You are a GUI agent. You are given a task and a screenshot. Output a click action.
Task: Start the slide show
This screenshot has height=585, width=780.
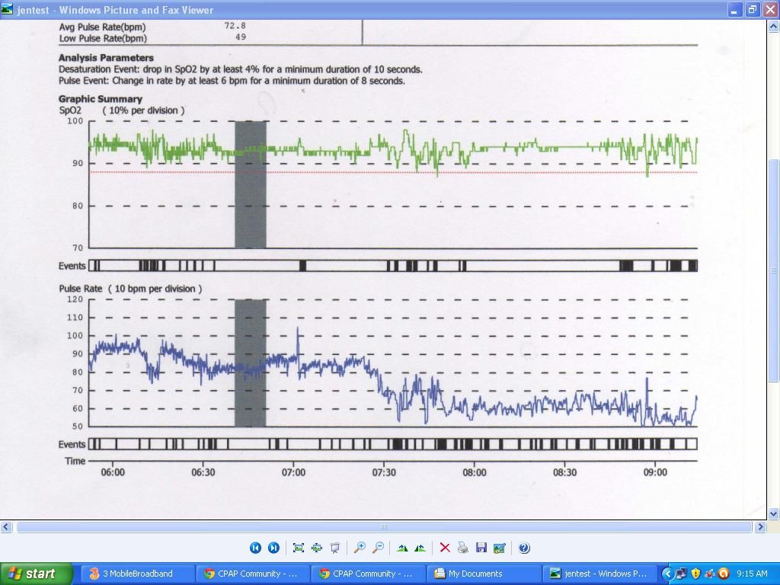[335, 548]
